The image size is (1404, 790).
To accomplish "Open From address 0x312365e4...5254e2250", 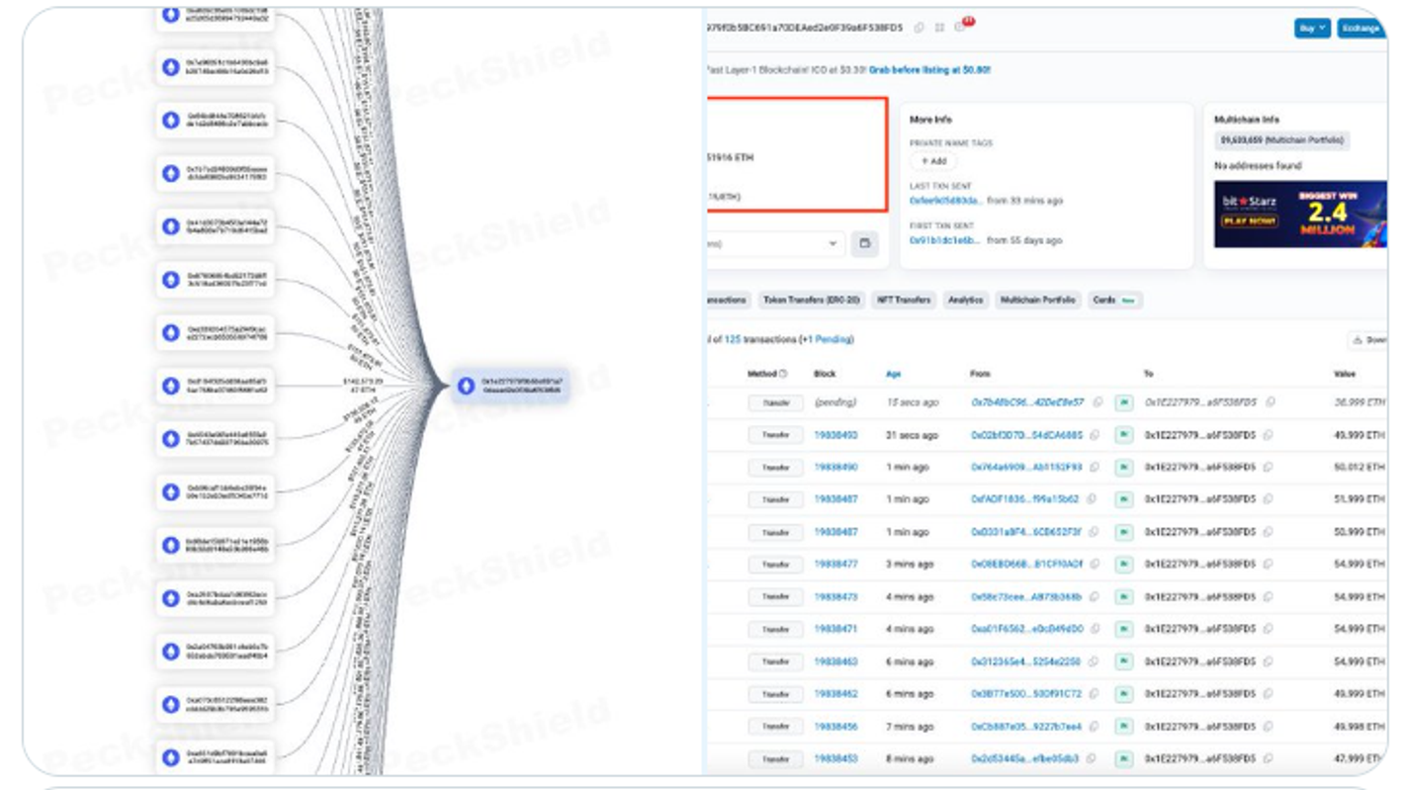I will 1026,661.
